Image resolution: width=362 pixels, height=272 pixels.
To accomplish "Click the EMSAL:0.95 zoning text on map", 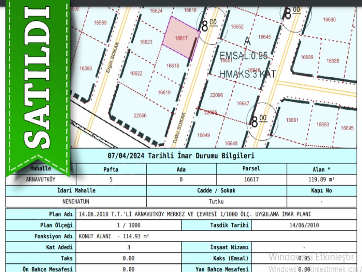I will tap(244, 56).
